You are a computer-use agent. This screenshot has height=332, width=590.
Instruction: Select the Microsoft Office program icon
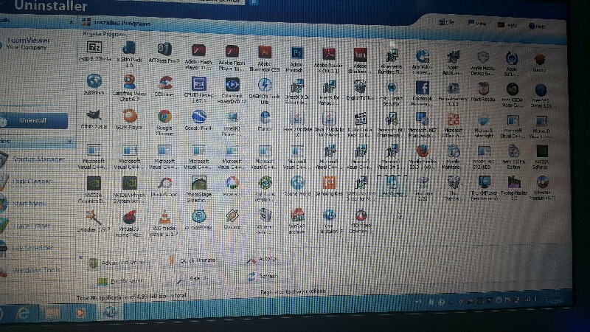pos(453,120)
